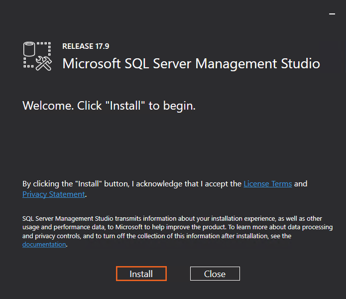The image size is (346, 299).
Task: Start setup with the Install button
Action: [141, 274]
